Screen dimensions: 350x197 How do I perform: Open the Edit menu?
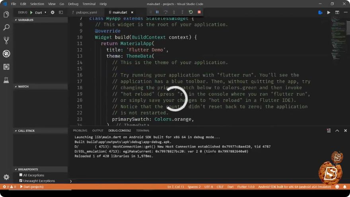coord(23,4)
